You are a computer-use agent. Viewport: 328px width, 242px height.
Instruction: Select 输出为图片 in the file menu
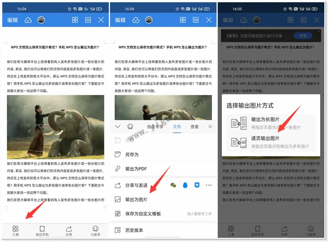tap(164, 200)
